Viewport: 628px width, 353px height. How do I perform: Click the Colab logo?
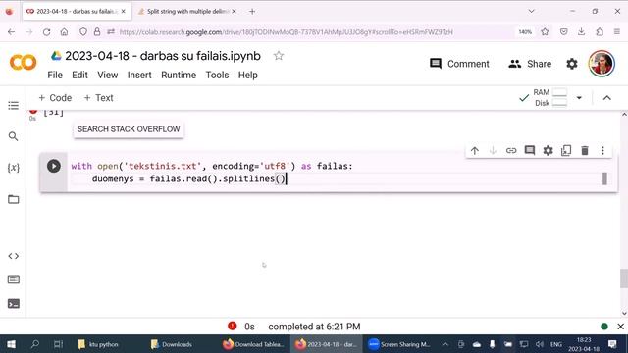23,63
